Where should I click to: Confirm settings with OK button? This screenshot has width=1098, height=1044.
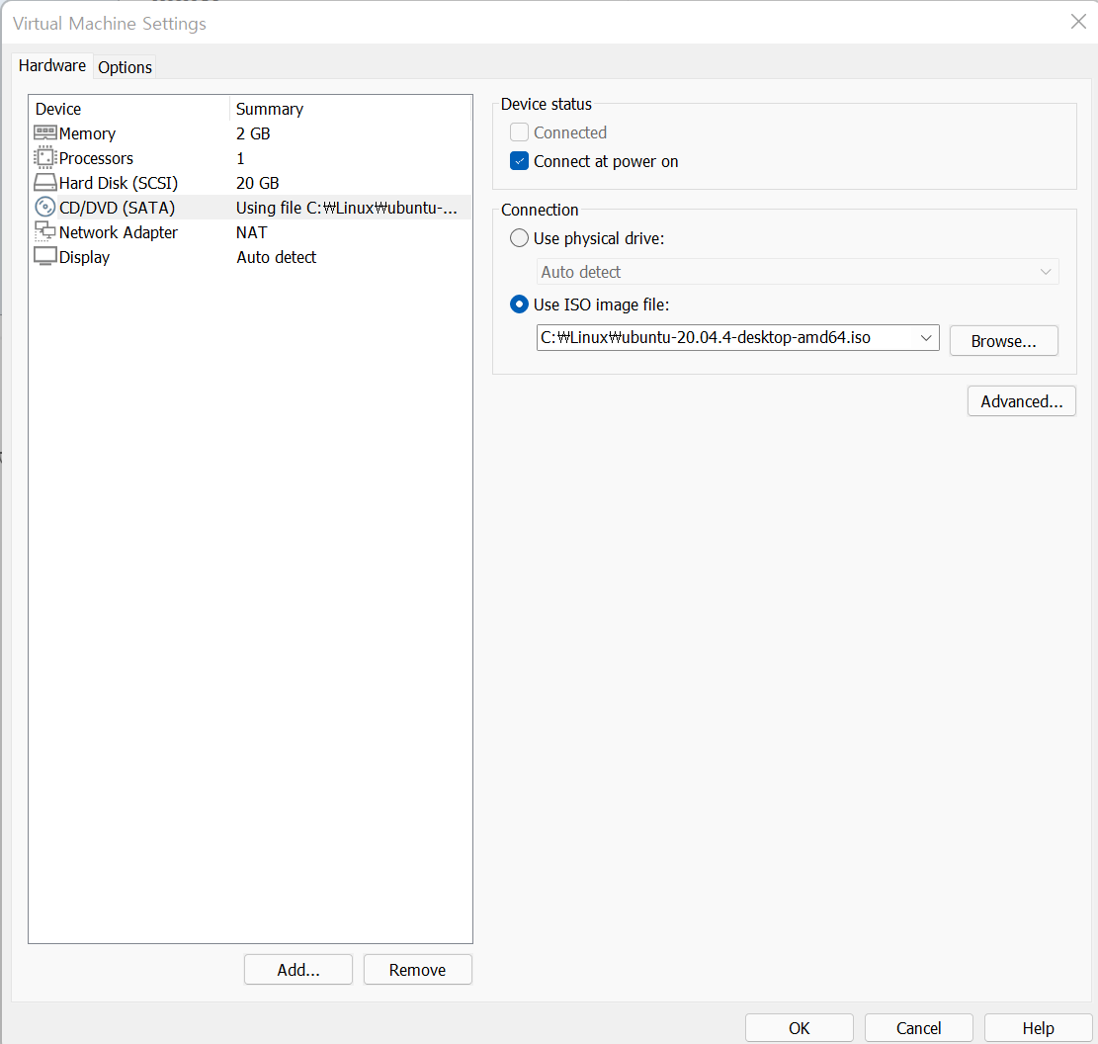click(x=799, y=1028)
